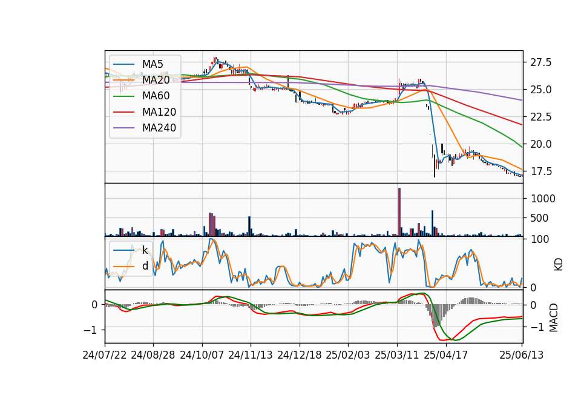Click the long black candlestick below 20.0

coord(435,166)
